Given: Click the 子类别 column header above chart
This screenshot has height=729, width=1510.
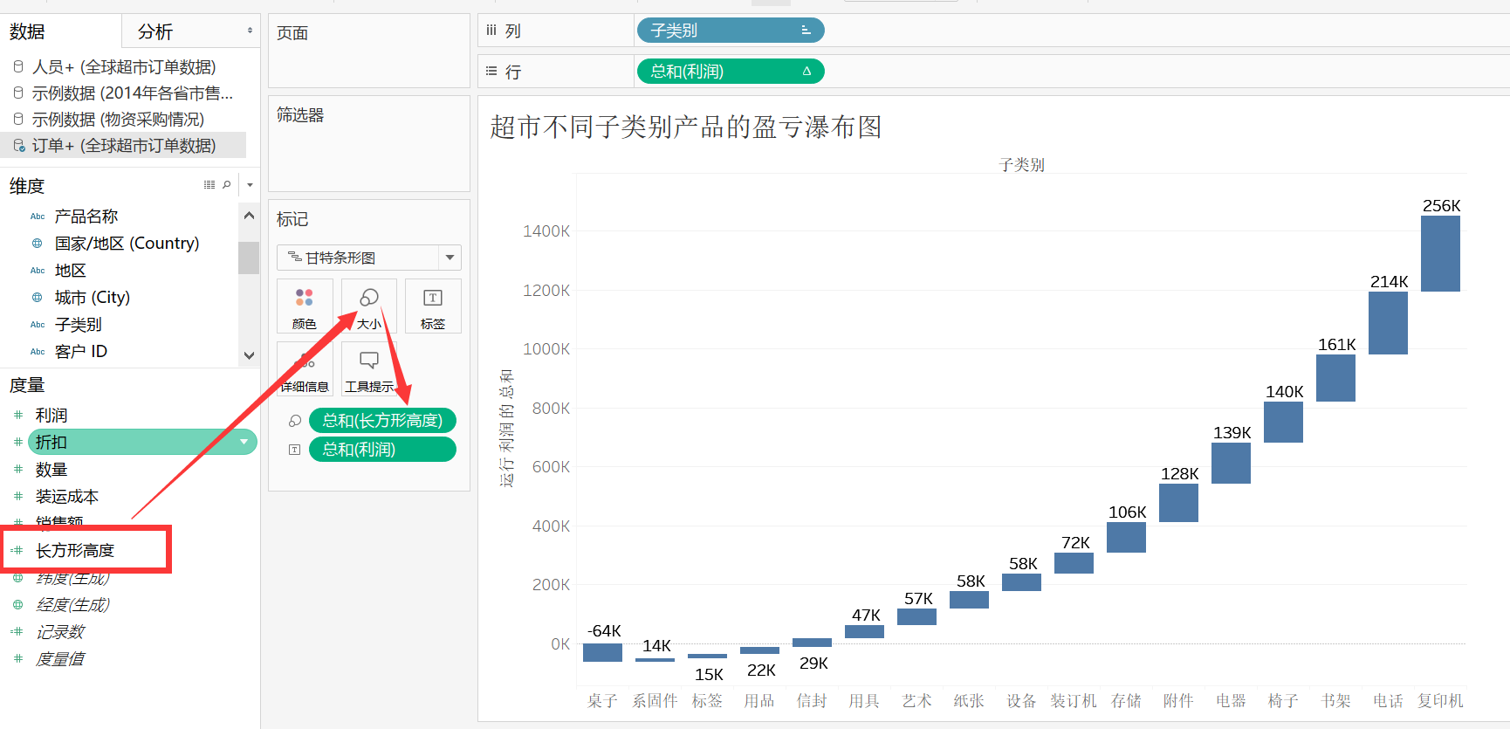Looking at the screenshot, I should point(1021,165).
